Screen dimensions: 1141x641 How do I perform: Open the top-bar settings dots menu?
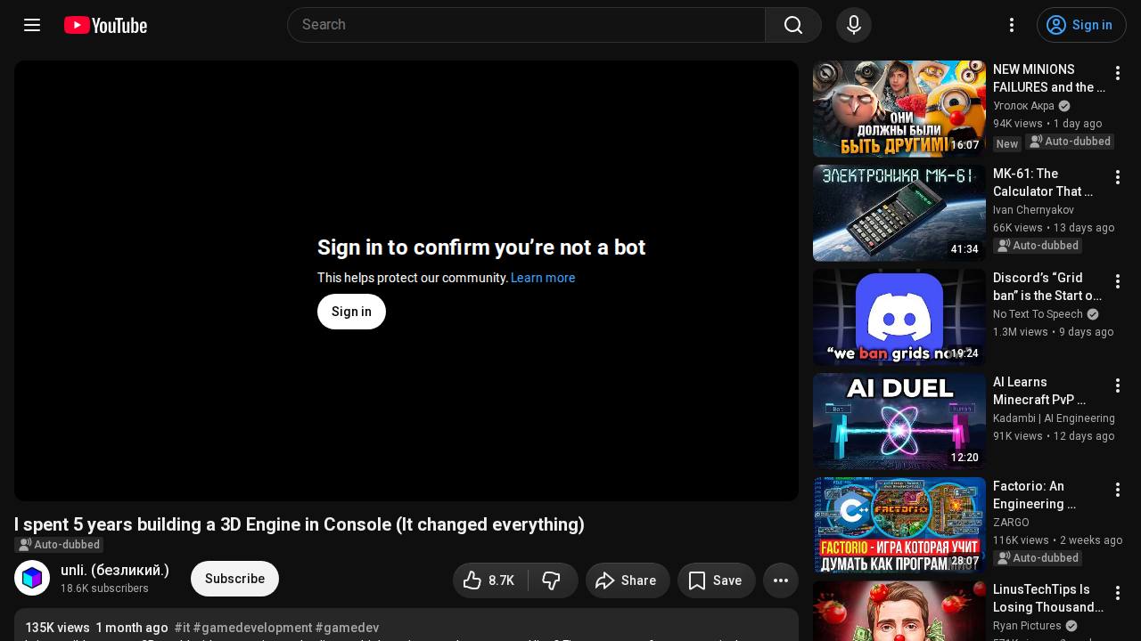click(1012, 25)
